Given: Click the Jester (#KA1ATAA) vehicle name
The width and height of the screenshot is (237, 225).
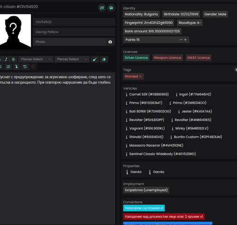Looking at the screenshot, I should (x=197, y=112).
